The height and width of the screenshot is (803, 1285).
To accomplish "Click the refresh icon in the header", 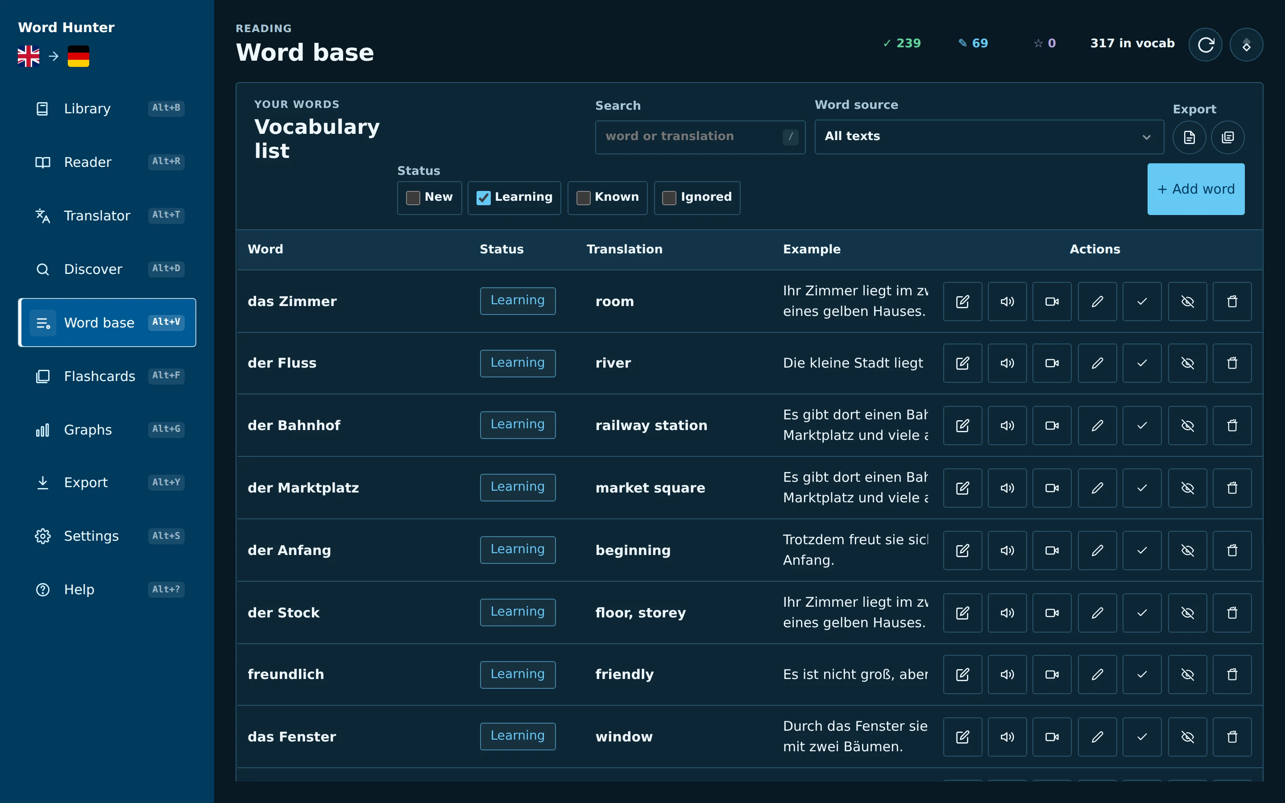I will [1205, 45].
